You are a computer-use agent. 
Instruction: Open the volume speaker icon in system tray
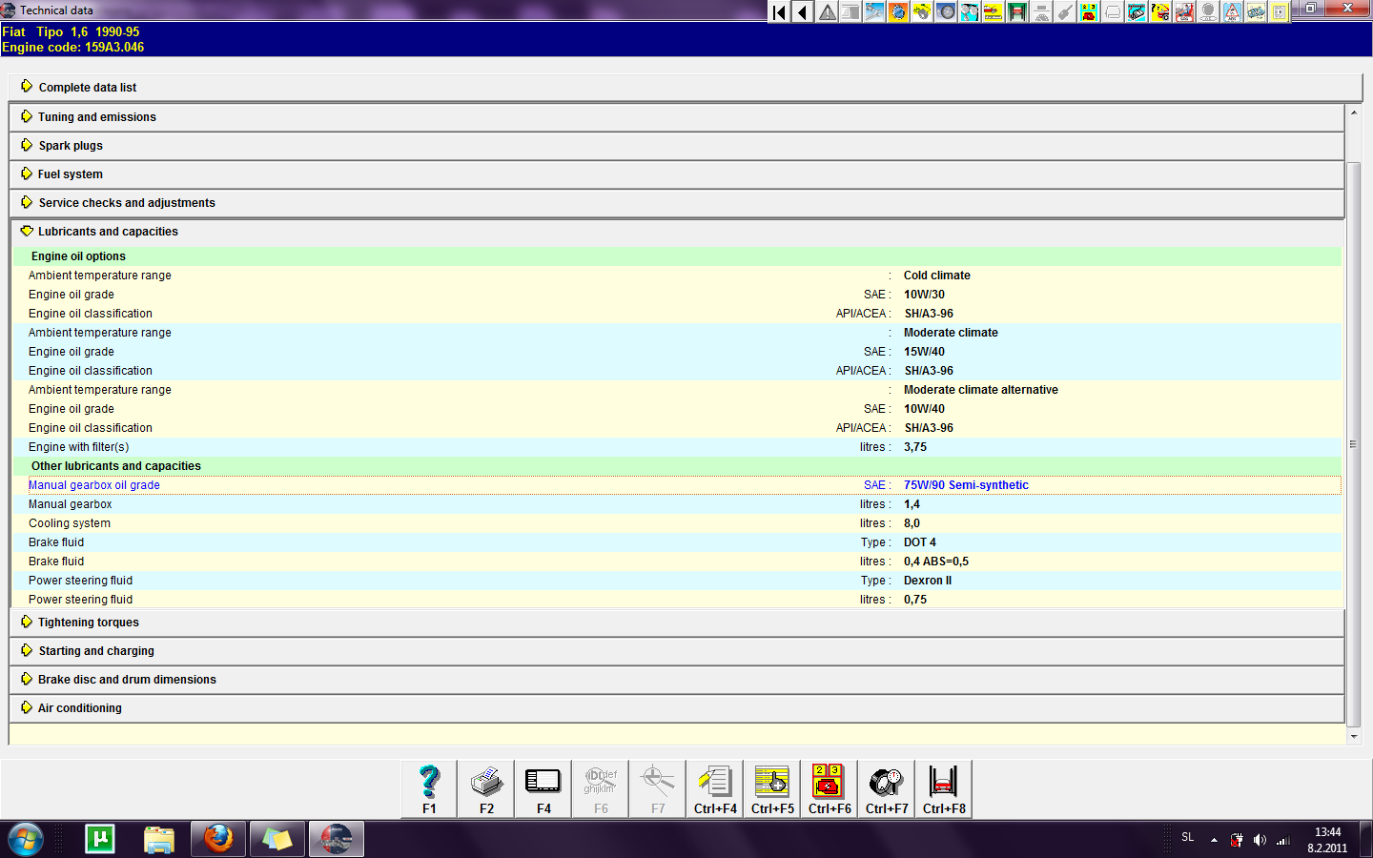tap(1260, 840)
